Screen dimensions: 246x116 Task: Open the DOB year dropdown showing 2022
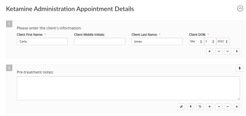coord(223,41)
